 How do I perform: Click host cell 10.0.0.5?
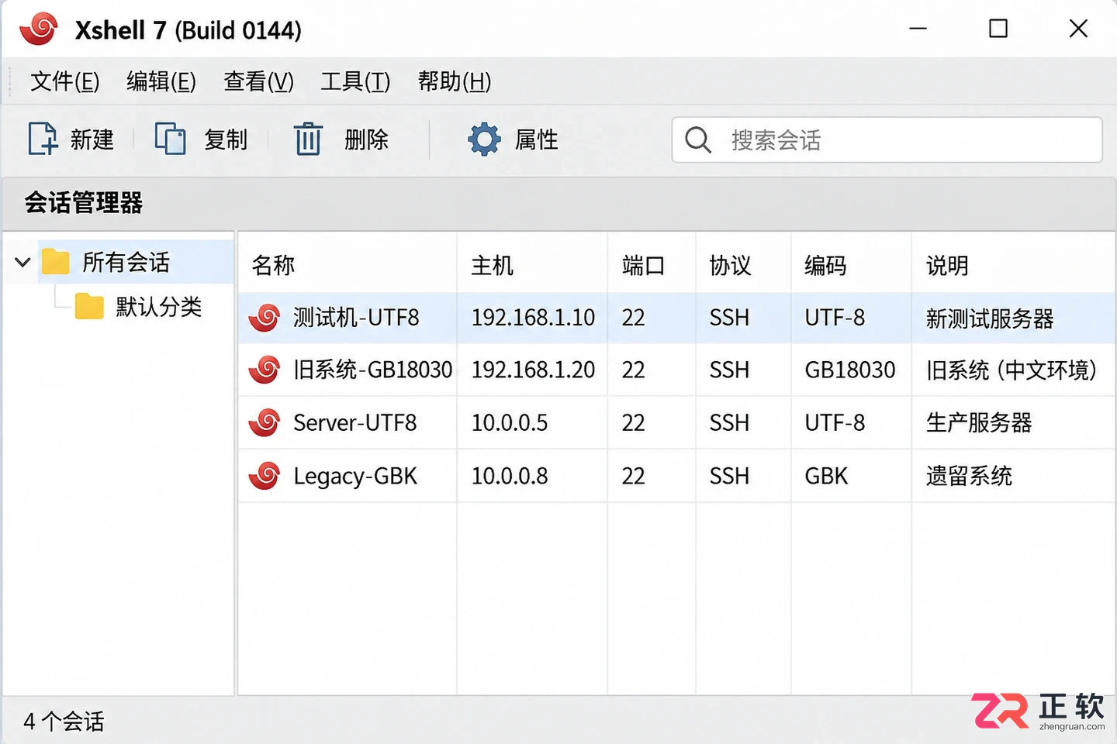510,422
